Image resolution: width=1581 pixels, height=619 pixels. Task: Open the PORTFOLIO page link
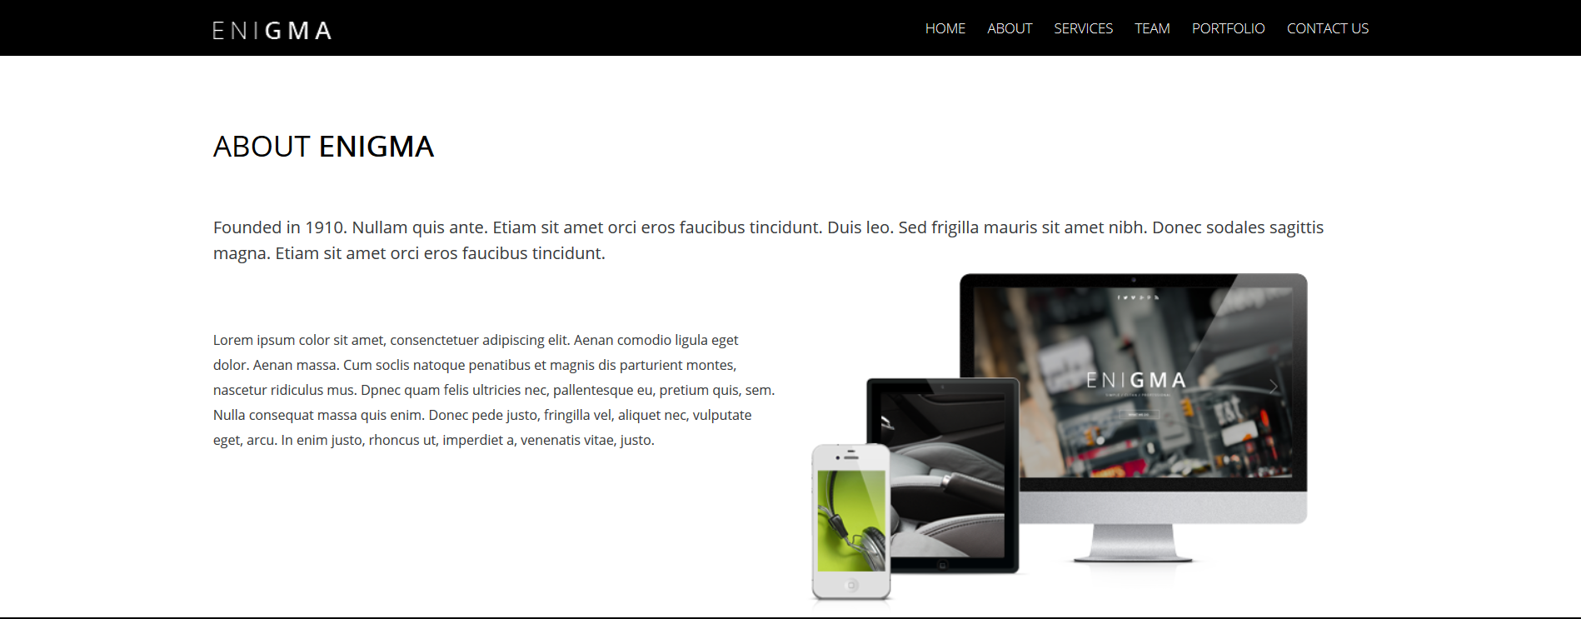coord(1228,28)
